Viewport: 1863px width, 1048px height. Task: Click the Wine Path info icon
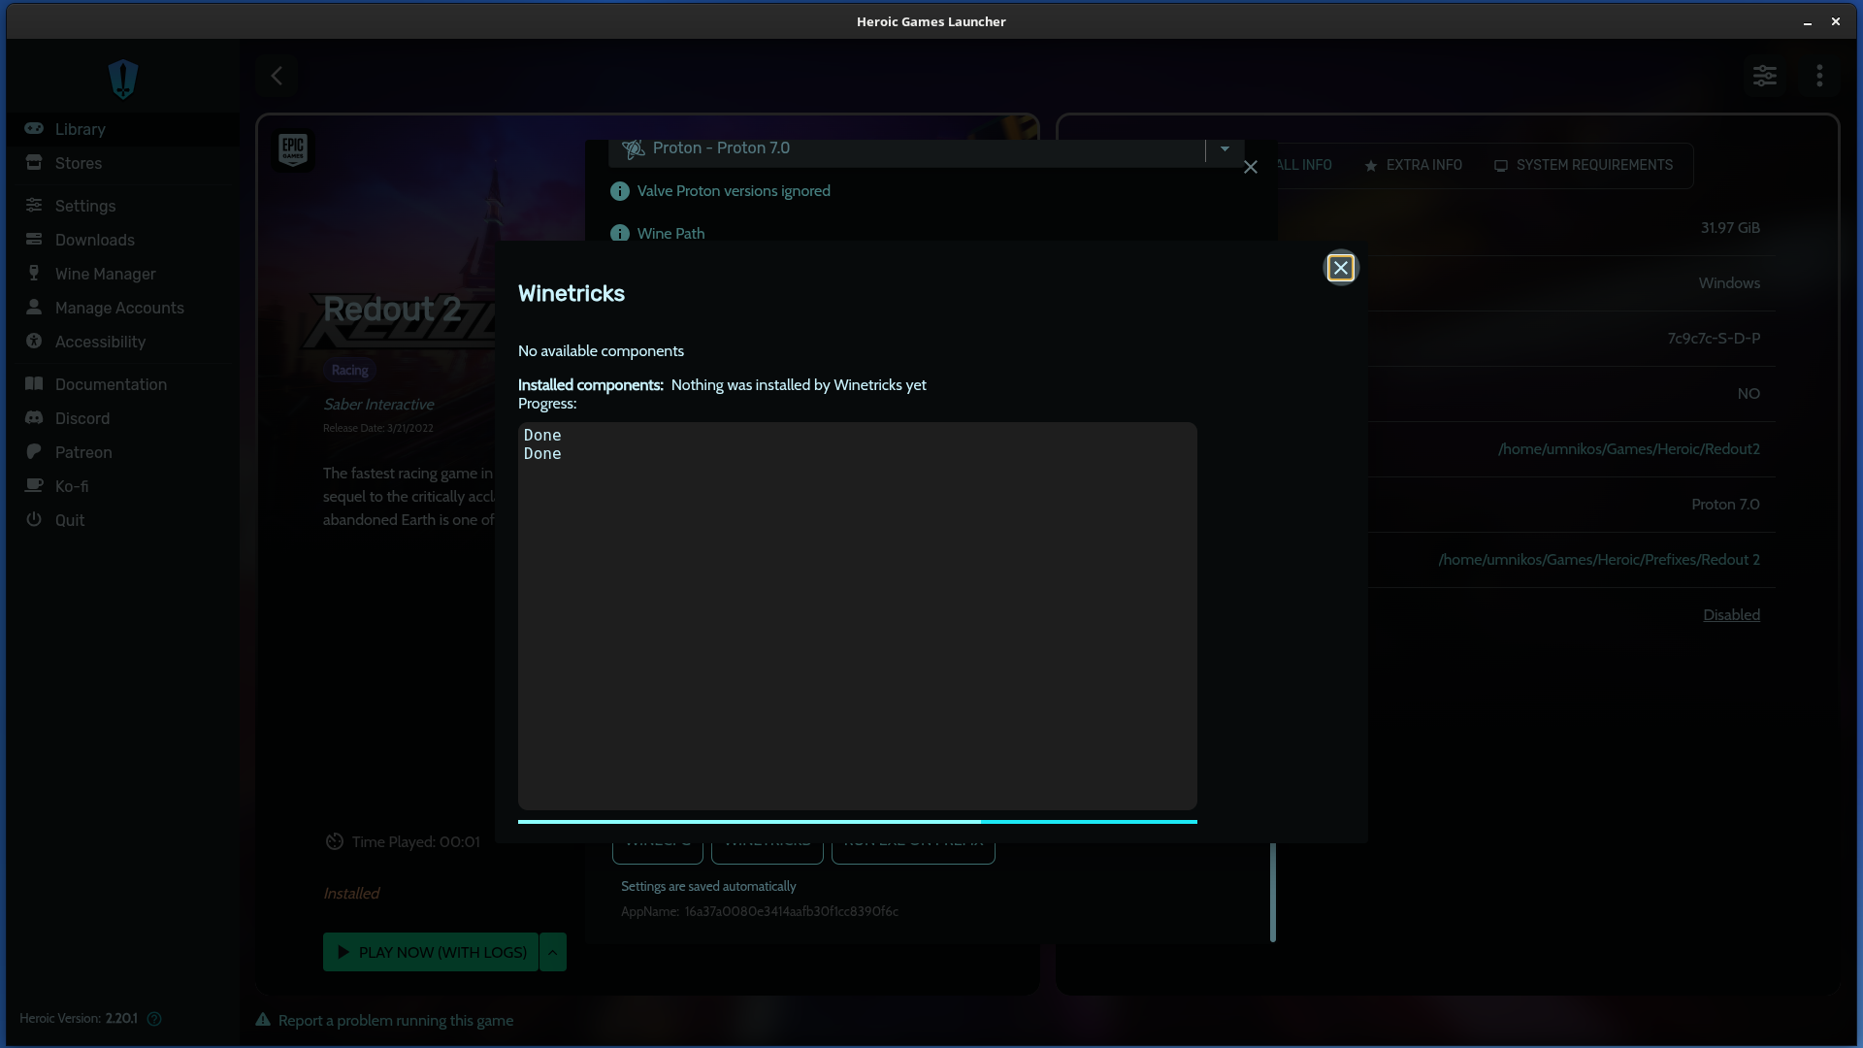(619, 233)
